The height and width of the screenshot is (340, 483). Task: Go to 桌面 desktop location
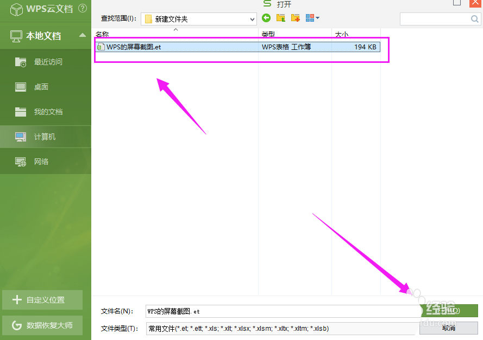pyautogui.click(x=46, y=87)
